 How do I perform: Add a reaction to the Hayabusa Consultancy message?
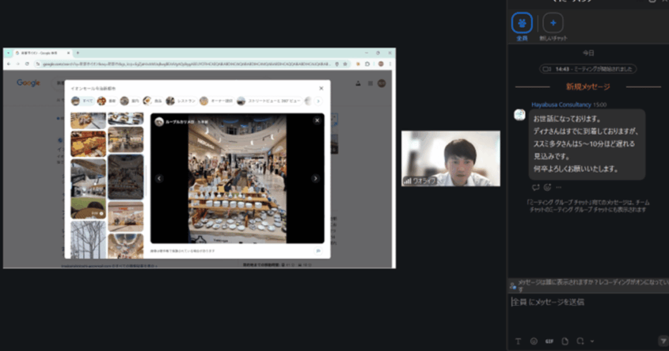(x=547, y=187)
